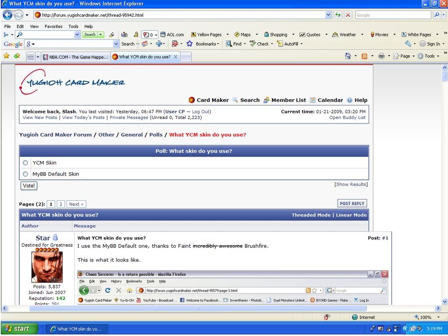Click the Post Reply button

[x=352, y=203]
